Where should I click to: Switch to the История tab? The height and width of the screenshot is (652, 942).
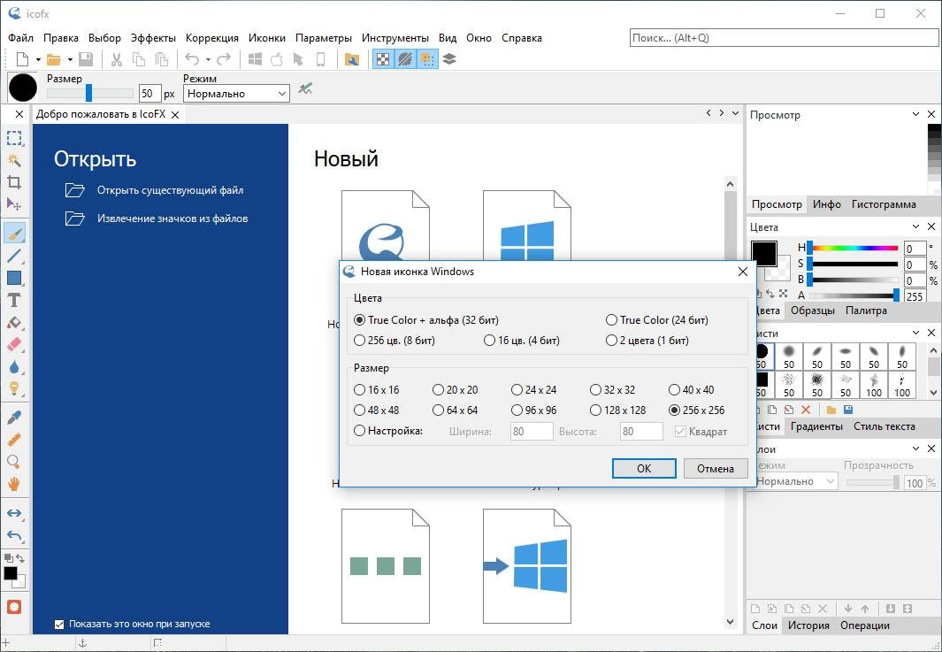pos(808,625)
